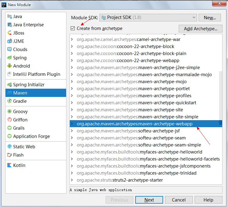The height and width of the screenshot is (207, 228).
Task: Click the Java Enterprise icon
Action: point(9,25)
